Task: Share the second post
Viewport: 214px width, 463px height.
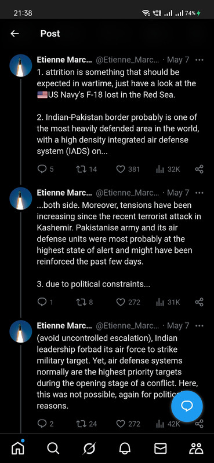Action: (x=199, y=302)
